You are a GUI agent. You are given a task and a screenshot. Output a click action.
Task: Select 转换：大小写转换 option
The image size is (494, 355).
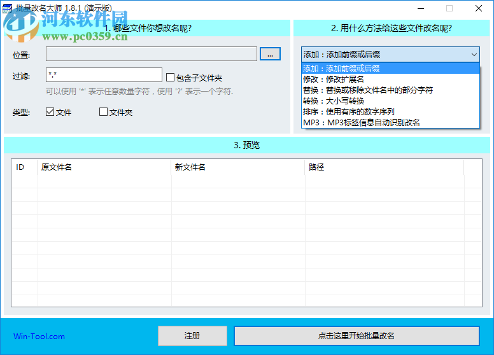pos(390,101)
